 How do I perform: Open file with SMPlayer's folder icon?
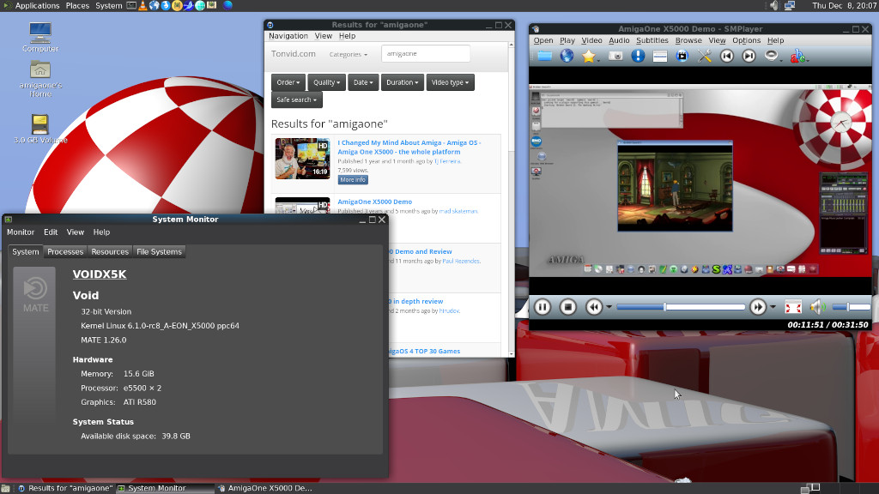544,56
